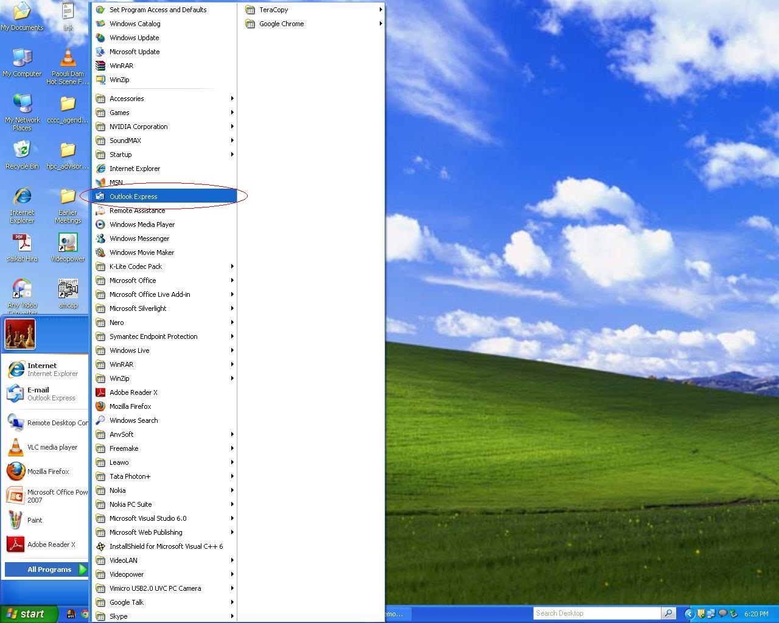The image size is (779, 623).
Task: Open the Google Talk folder
Action: pyautogui.click(x=165, y=602)
